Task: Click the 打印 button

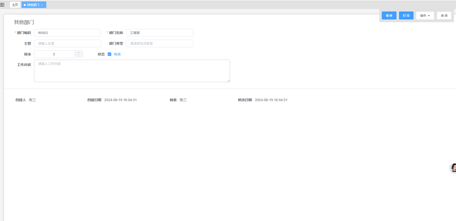Action: coord(406,16)
